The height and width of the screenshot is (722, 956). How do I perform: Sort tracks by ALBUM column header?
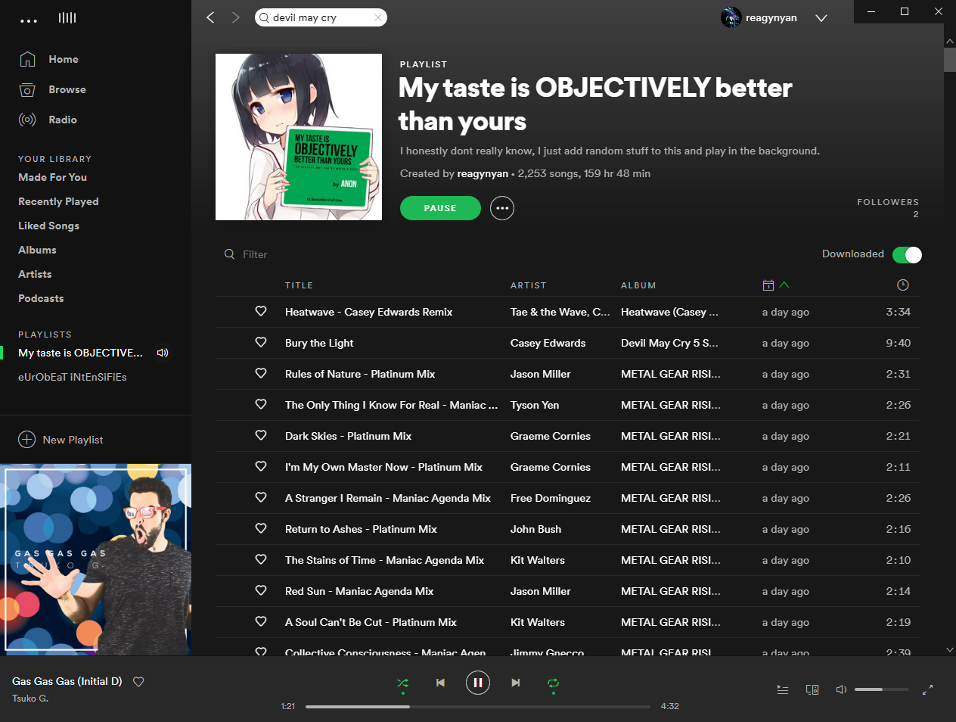coord(638,285)
